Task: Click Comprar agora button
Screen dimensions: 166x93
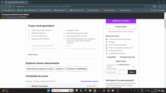Action: [x=121, y=27]
